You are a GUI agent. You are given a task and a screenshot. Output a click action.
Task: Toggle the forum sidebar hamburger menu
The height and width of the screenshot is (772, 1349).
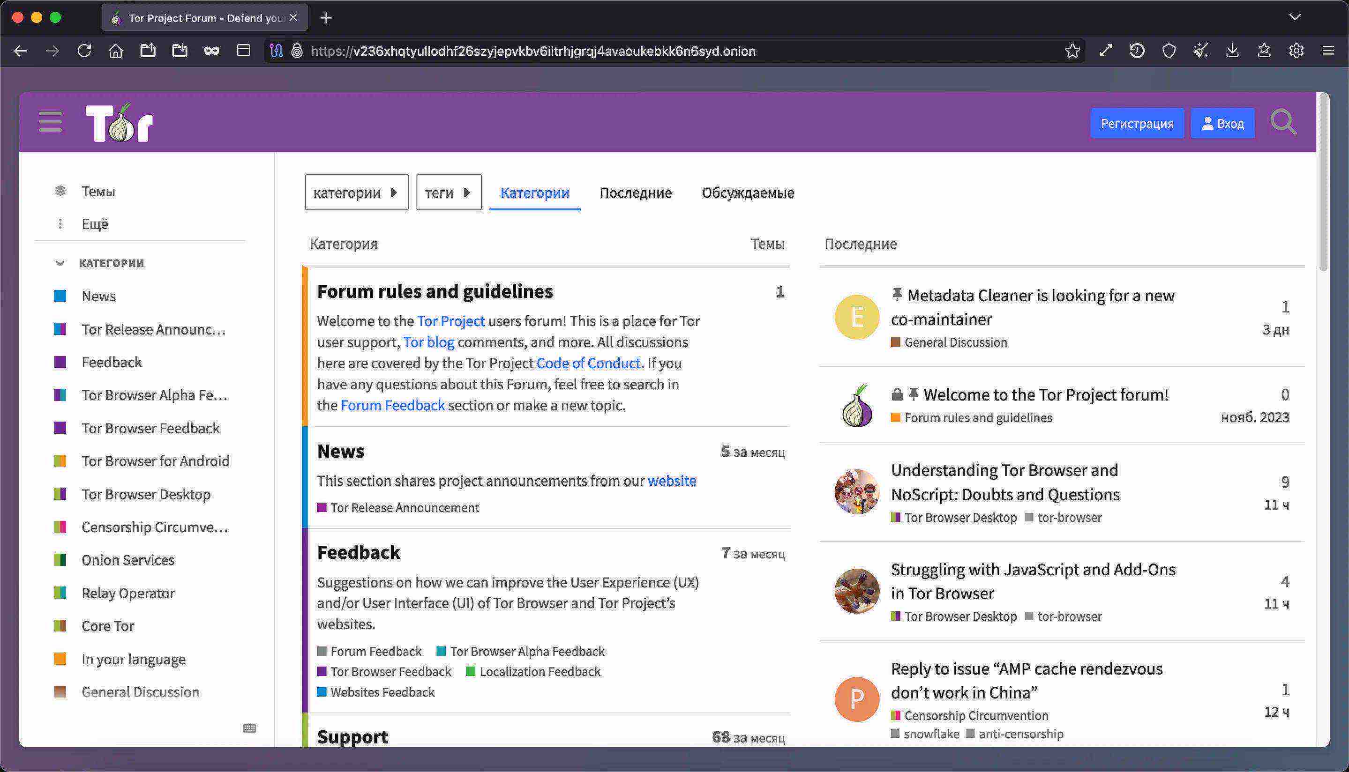click(x=51, y=122)
